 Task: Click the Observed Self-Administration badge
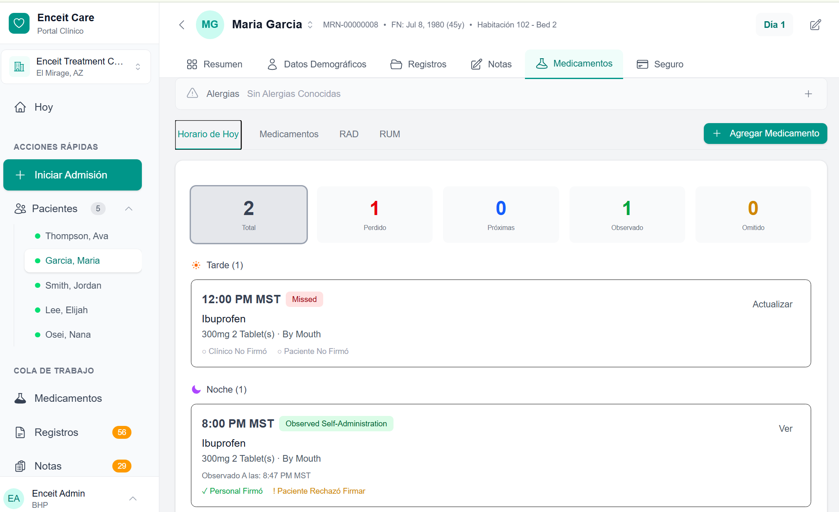pos(336,424)
